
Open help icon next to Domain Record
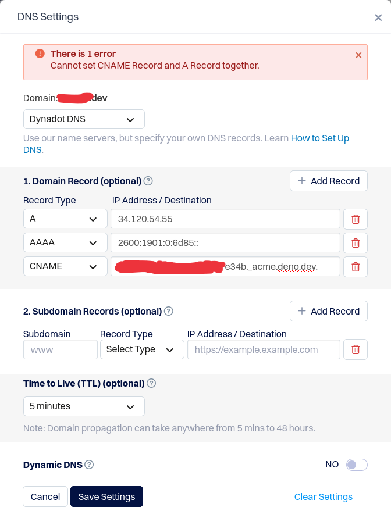pyautogui.click(x=148, y=181)
